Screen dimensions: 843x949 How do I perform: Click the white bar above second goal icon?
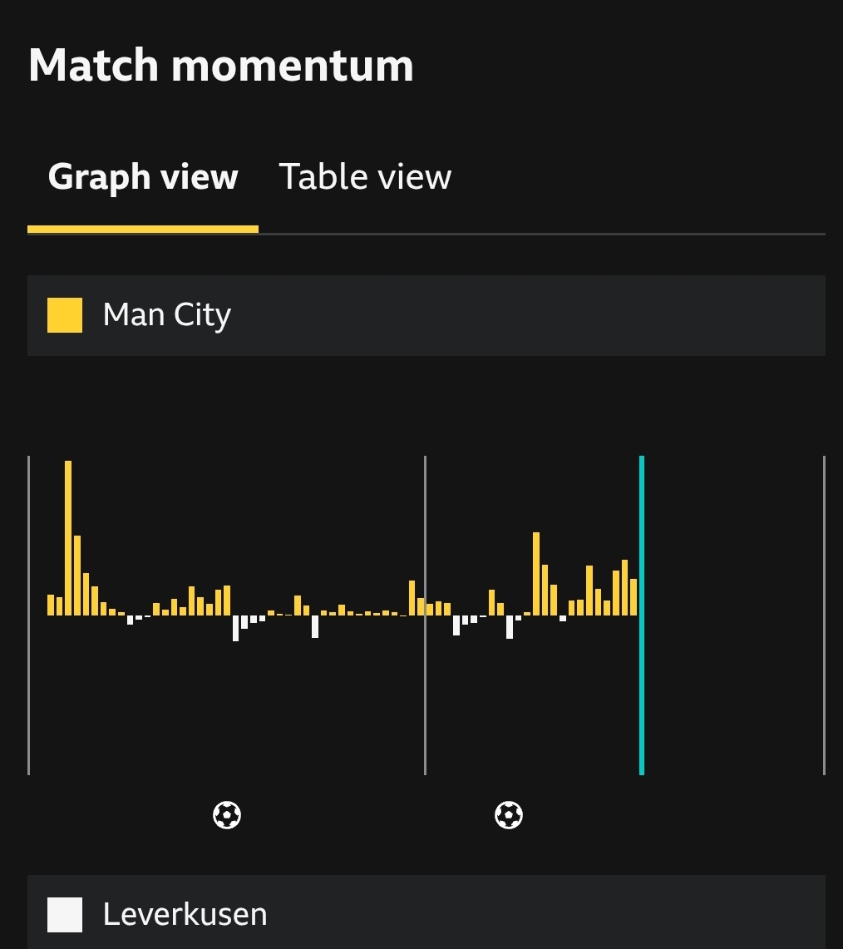(510, 627)
